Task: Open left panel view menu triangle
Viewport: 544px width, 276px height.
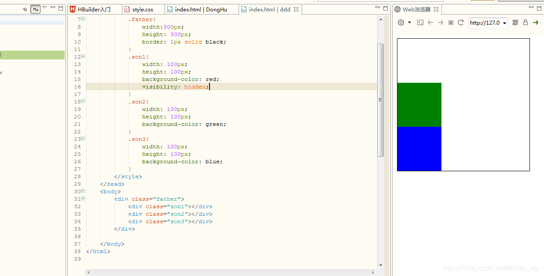Action: click(44, 7)
